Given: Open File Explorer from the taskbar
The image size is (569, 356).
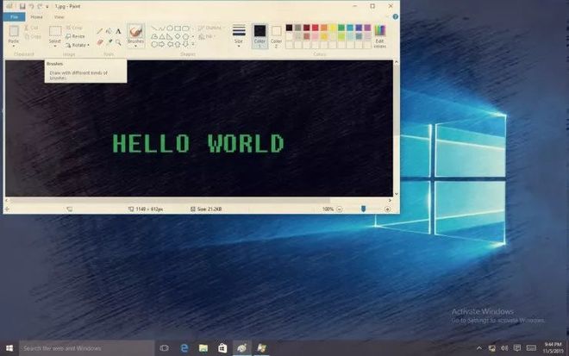Looking at the screenshot, I should click(x=203, y=348).
